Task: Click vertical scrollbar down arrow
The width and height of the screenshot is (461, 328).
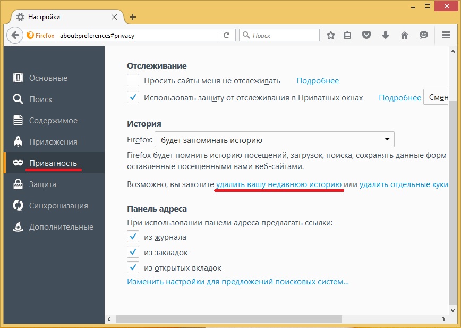Action: coord(453,310)
